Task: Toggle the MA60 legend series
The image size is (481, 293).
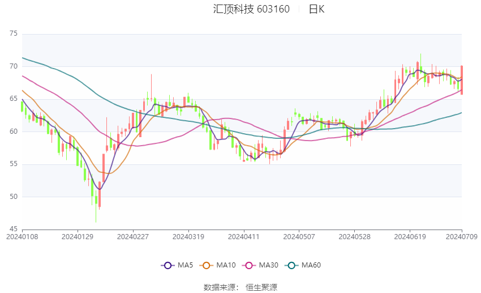Action: 303,265
